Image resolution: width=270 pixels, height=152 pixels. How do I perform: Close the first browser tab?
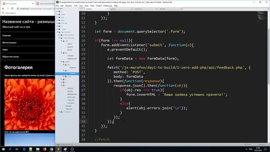tap(33, 3)
